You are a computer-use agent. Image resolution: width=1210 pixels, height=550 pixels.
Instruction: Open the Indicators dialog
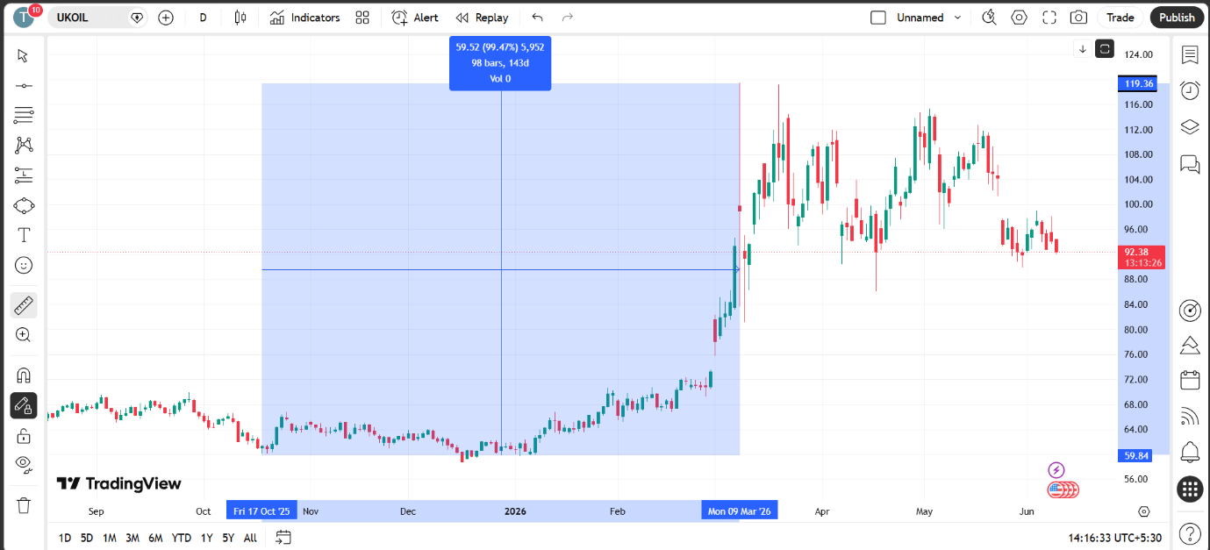[304, 18]
